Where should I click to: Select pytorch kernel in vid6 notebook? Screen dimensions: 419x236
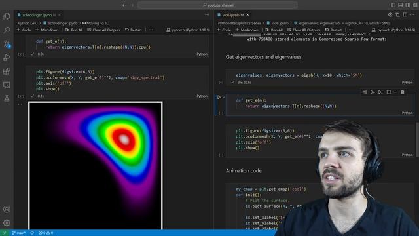[x=393, y=30]
